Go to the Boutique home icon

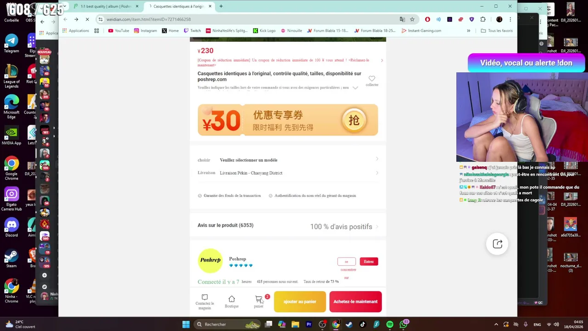(x=232, y=299)
